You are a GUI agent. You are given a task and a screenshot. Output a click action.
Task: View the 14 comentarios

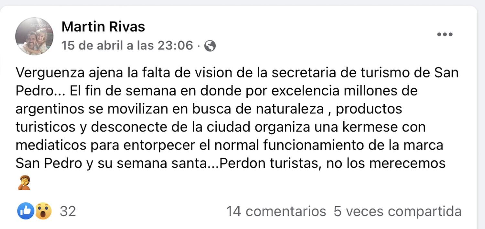276,212
